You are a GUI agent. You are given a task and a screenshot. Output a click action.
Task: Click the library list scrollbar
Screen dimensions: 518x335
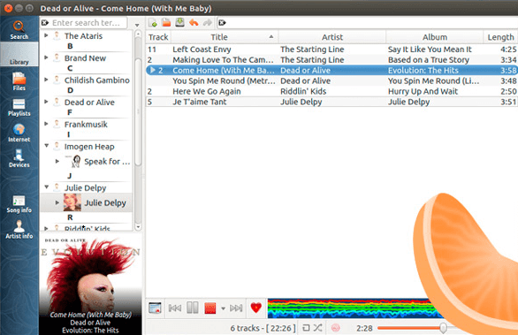pos(138,112)
